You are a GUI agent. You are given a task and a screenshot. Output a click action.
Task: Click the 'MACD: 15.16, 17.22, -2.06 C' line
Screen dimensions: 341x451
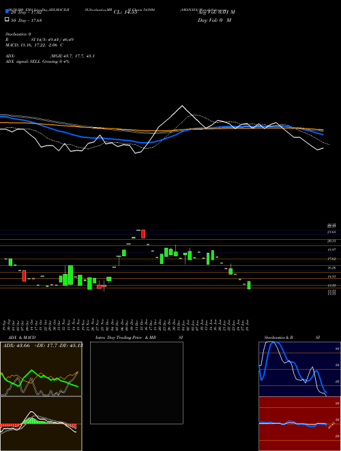(35, 45)
